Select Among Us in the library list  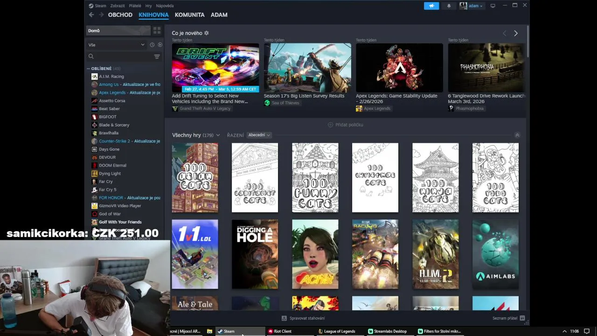coord(125,84)
